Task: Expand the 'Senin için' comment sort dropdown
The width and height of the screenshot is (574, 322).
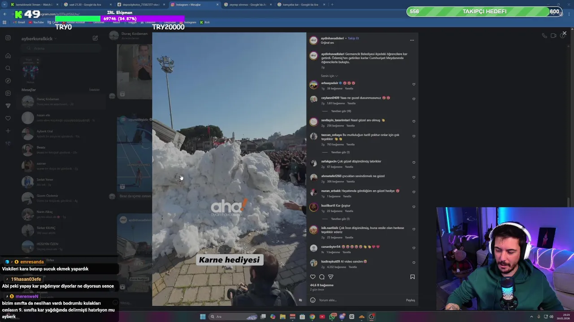Action: pos(329,76)
